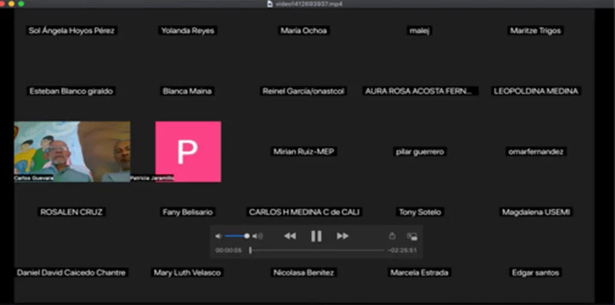The width and height of the screenshot is (615, 305).
Task: Click the volume slider knob
Action: tap(247, 236)
